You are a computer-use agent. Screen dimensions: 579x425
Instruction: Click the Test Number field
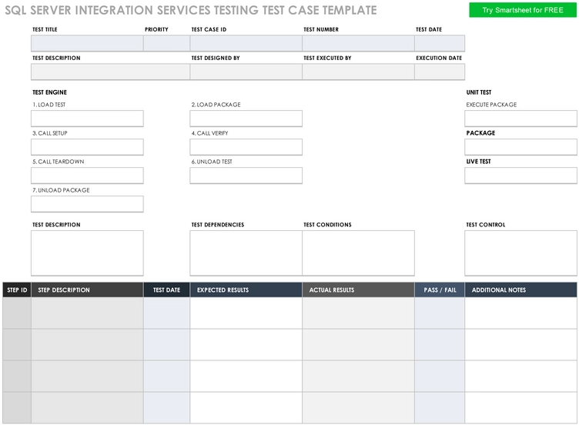[358, 43]
